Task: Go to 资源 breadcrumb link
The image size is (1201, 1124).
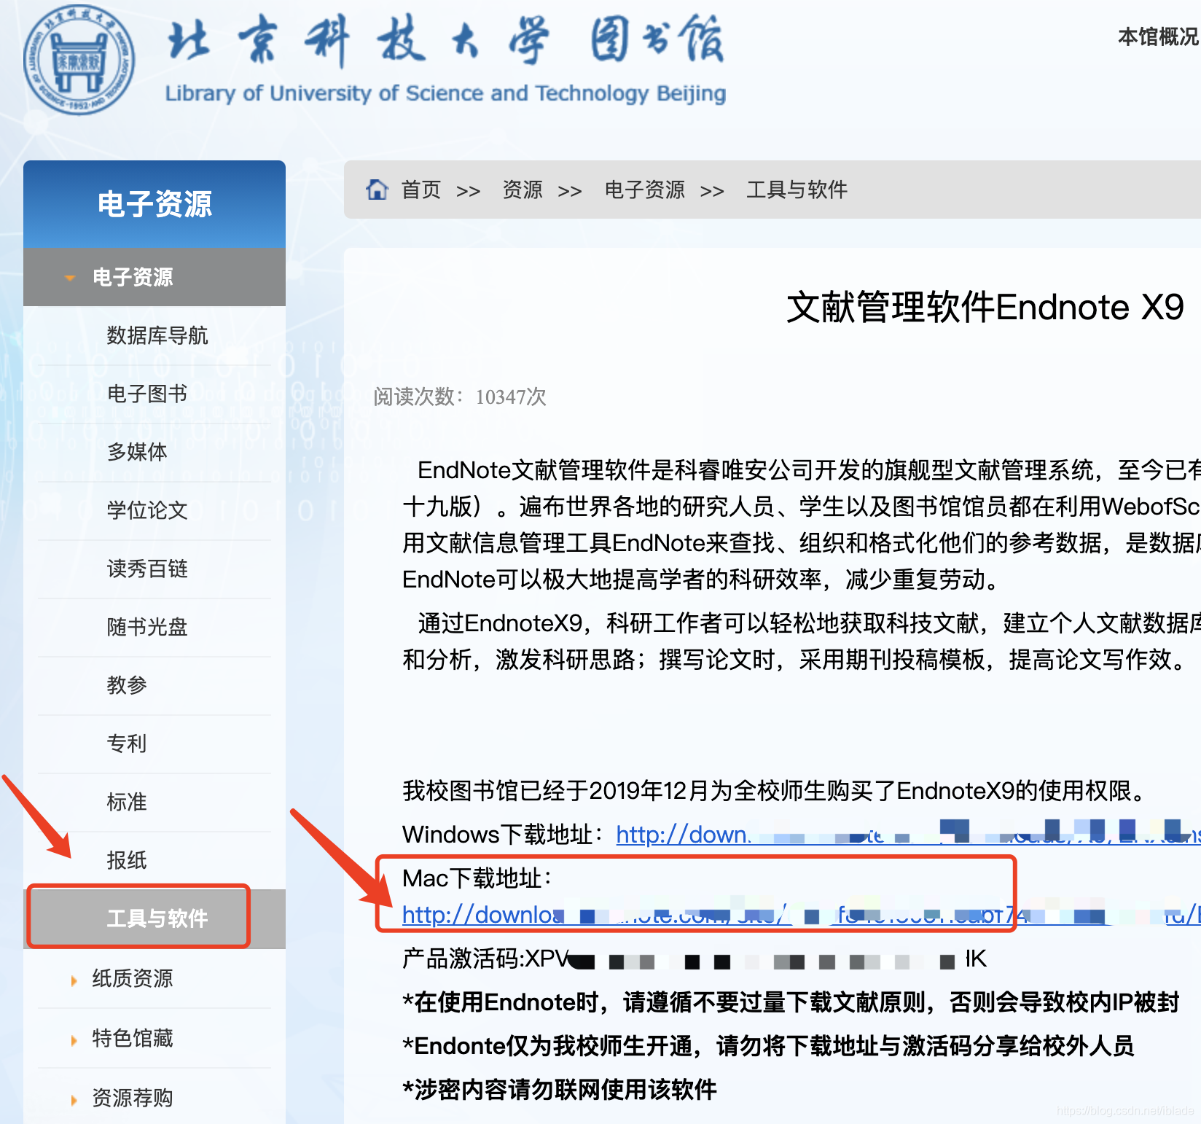Action: (x=523, y=190)
